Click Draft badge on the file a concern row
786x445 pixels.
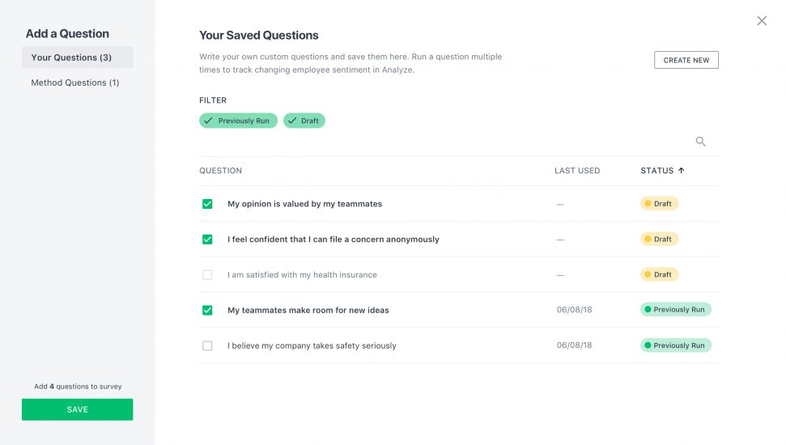pos(659,239)
